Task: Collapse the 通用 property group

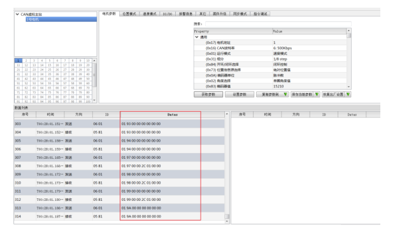Action: (197, 37)
